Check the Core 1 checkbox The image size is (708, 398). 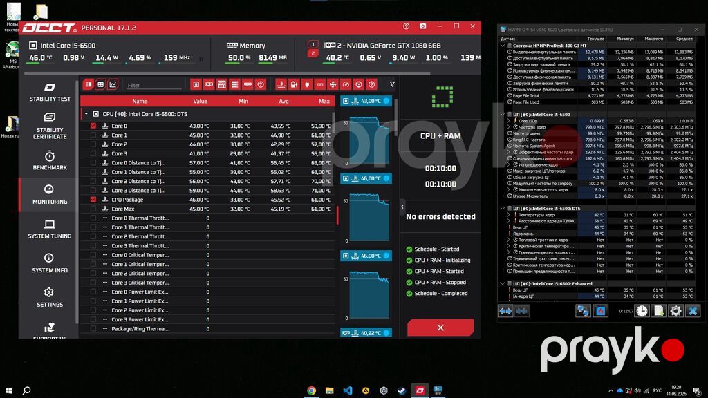point(93,135)
